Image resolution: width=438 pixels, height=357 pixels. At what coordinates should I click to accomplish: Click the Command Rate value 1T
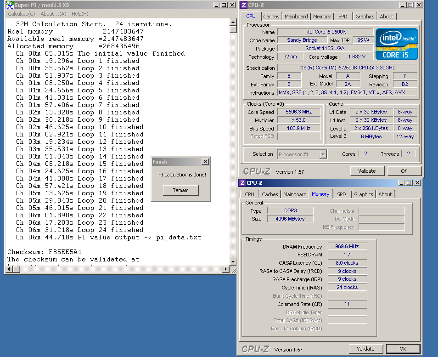tap(347, 304)
